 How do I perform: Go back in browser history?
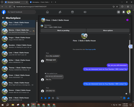[x=2, y=7]
